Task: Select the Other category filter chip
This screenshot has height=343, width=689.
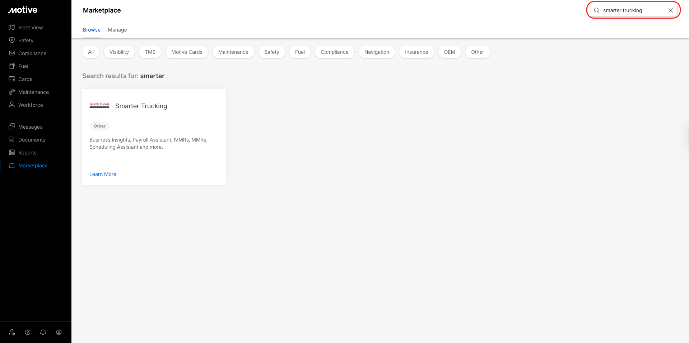Action: tap(478, 52)
